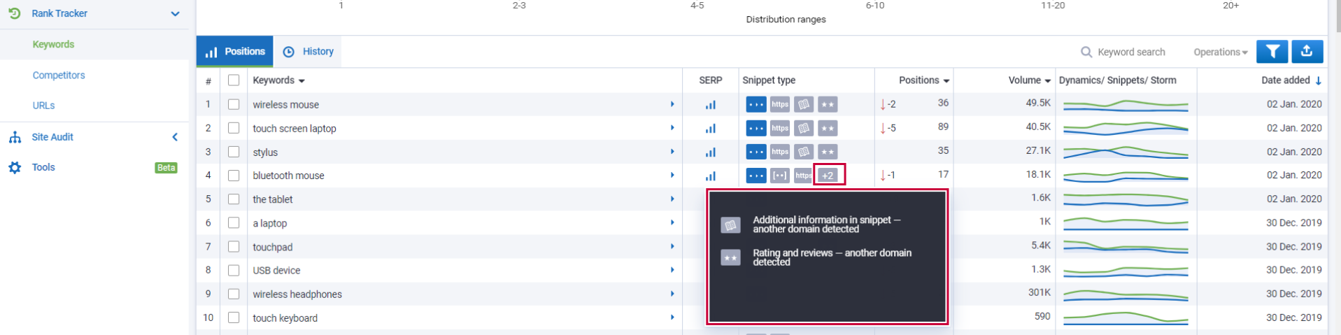This screenshot has width=1341, height=335.
Task: Collapse the Rank Tracker menu chevron
Action: pos(175,13)
